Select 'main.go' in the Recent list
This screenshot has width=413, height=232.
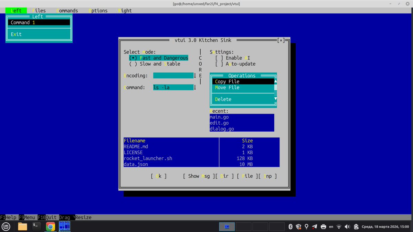click(242, 117)
